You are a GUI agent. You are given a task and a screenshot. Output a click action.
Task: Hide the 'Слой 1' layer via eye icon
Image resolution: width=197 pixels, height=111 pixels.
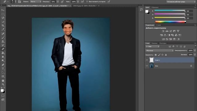(x=147, y=60)
